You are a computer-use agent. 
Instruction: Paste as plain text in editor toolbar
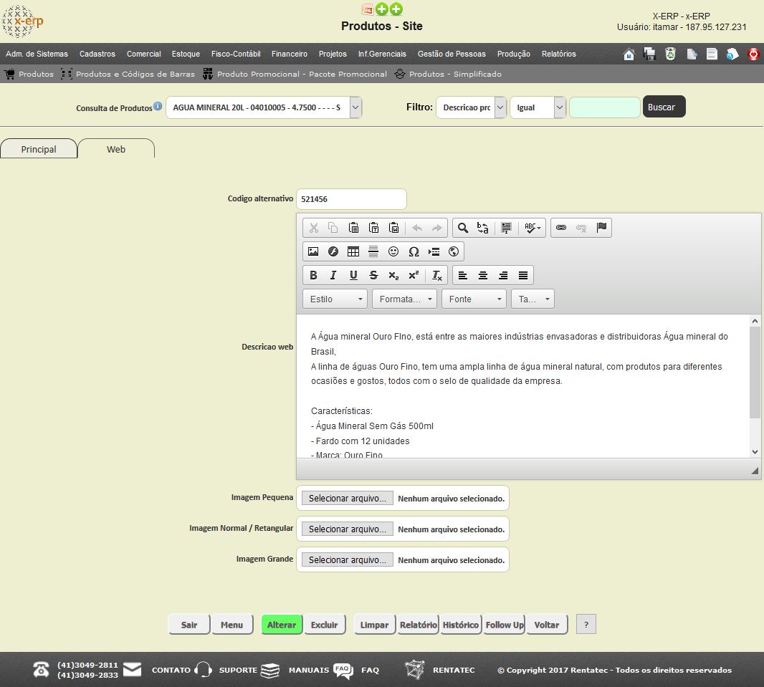[x=373, y=228]
